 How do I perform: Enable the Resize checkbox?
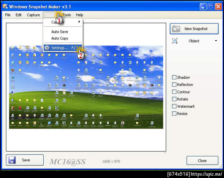tap(174, 114)
